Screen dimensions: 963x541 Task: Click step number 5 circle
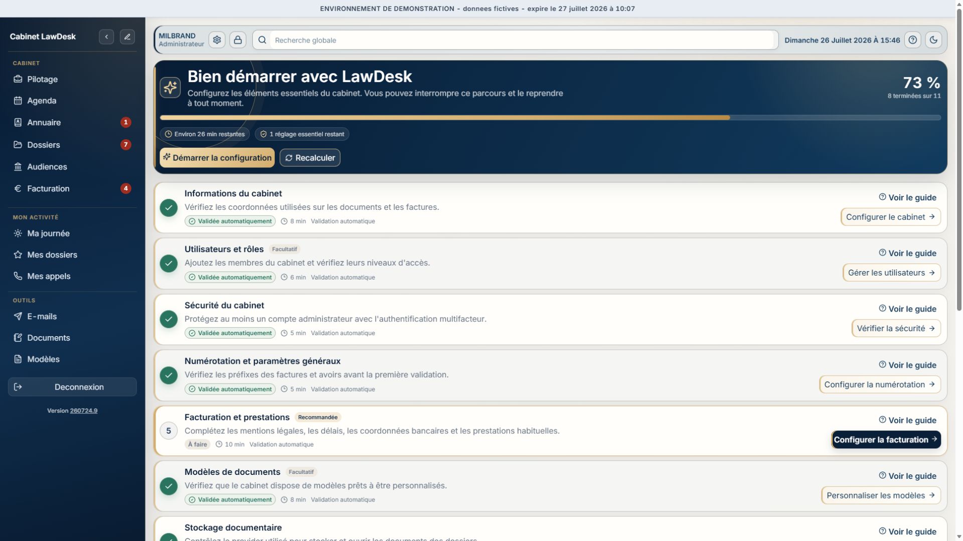(x=169, y=431)
